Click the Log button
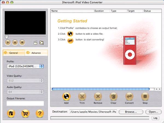This screenshot has height=123, width=164. [x=155, y=118]
